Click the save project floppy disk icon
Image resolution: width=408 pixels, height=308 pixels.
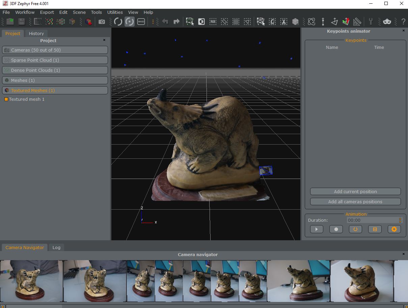point(22,22)
